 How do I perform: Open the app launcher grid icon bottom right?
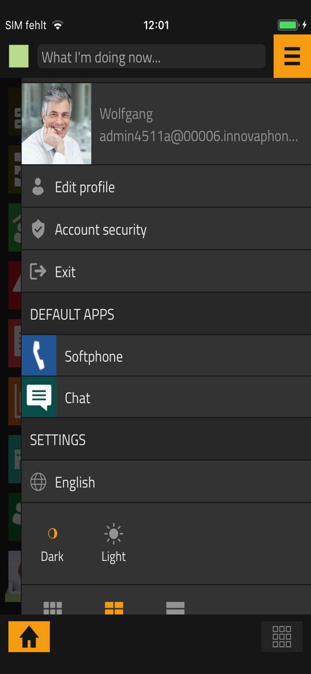point(281,636)
